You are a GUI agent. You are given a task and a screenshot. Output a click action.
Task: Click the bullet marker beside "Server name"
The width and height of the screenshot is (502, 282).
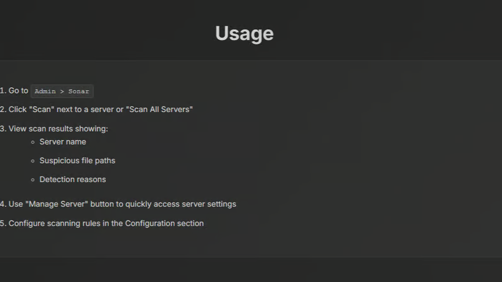(x=32, y=142)
